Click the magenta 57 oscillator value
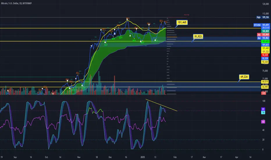This screenshot has width=271, height=160. tap(263, 122)
